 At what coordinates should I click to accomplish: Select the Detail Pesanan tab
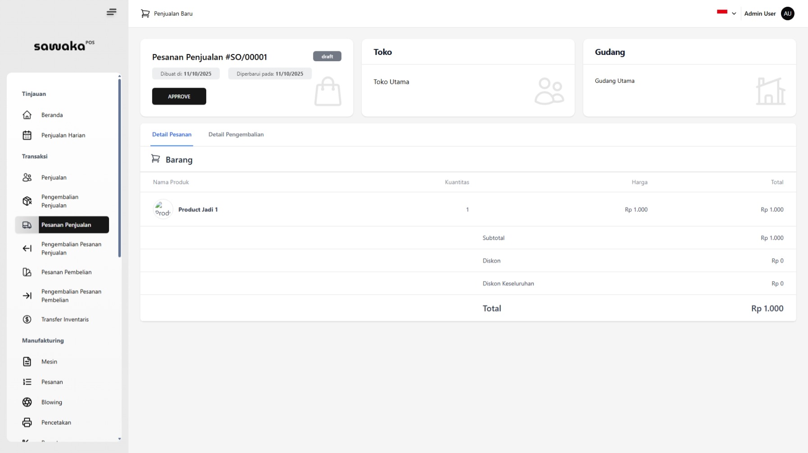tap(172, 135)
